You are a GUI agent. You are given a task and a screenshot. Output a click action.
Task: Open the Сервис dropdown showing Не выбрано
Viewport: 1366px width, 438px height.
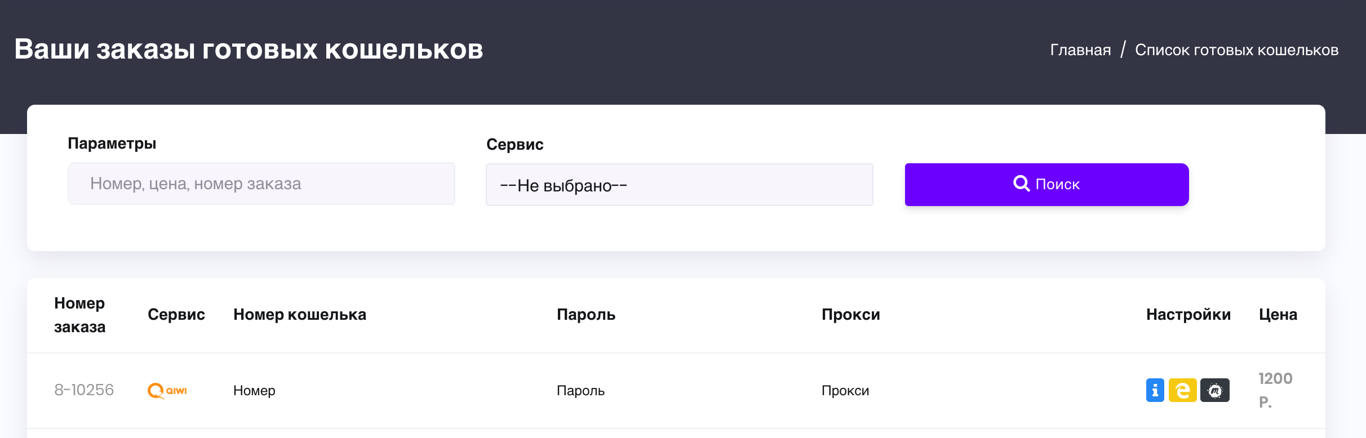click(x=680, y=185)
